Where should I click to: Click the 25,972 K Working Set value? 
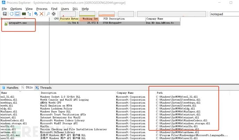pos(93,23)
